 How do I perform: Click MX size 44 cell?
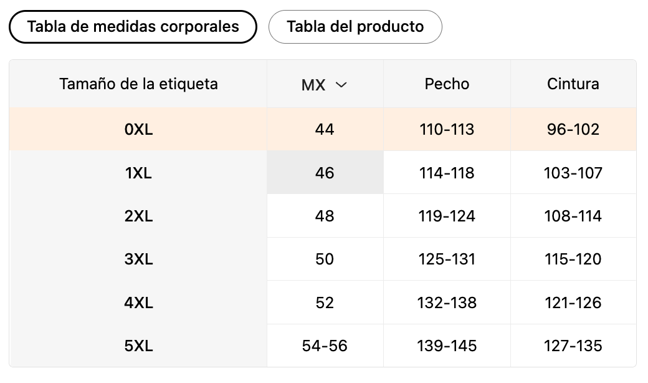point(325,129)
